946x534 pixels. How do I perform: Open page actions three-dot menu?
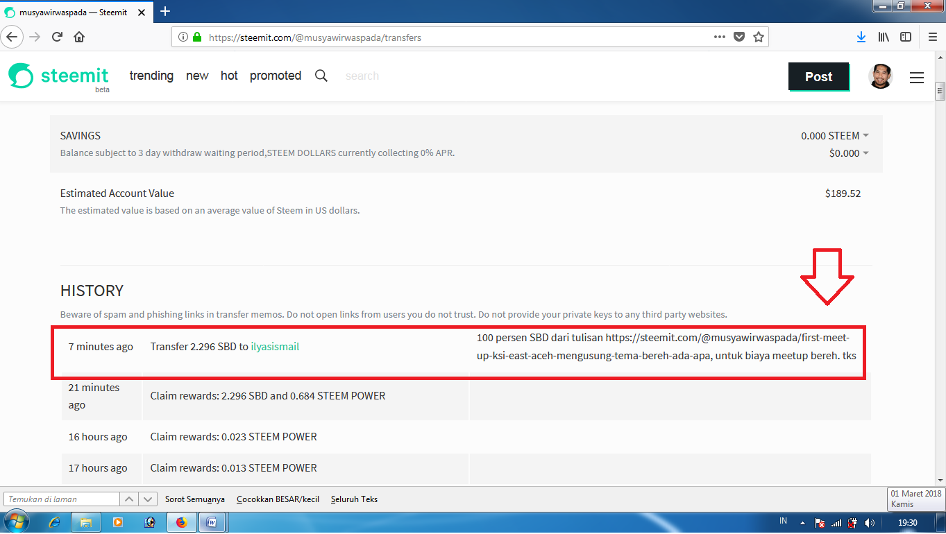(x=720, y=37)
